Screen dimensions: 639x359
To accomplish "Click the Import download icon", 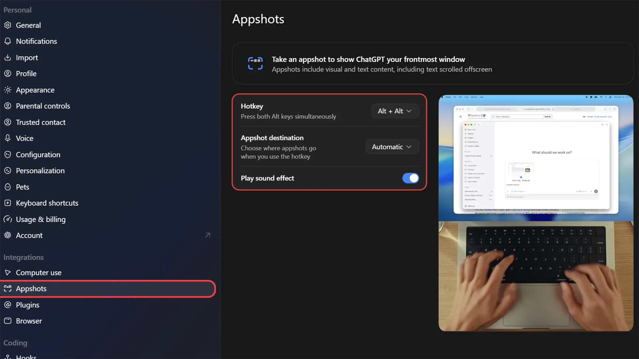I will (x=8, y=58).
